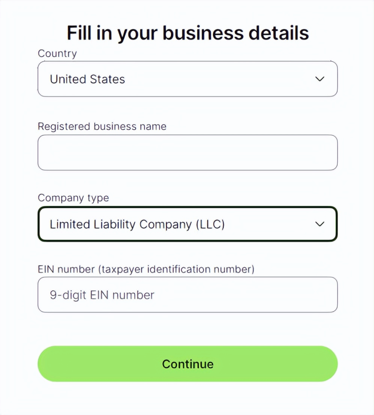Expand country list via its down arrow
Viewport: 374px width, 415px height.
(320, 79)
